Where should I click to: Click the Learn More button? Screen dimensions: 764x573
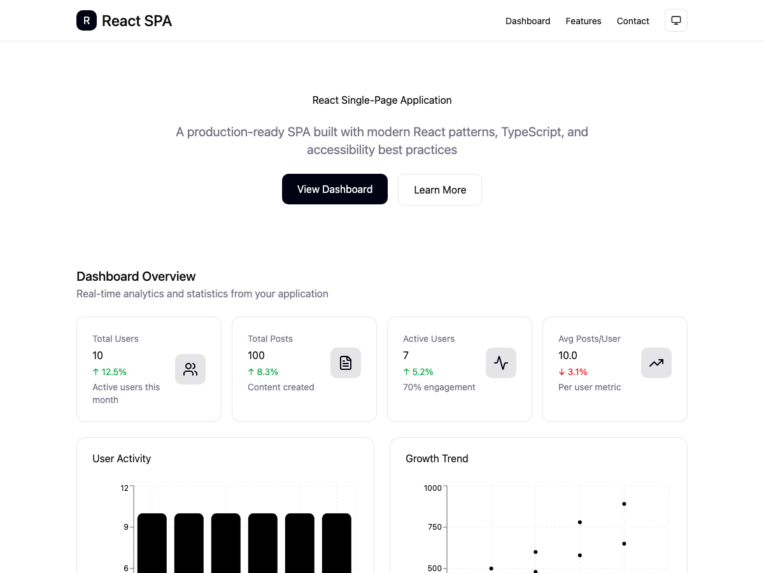coord(440,190)
